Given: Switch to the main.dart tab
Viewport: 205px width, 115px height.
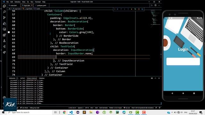Looking at the screenshot, I should (x=14, y=5).
